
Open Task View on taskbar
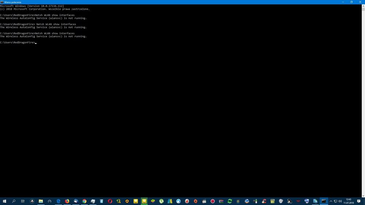click(23, 201)
